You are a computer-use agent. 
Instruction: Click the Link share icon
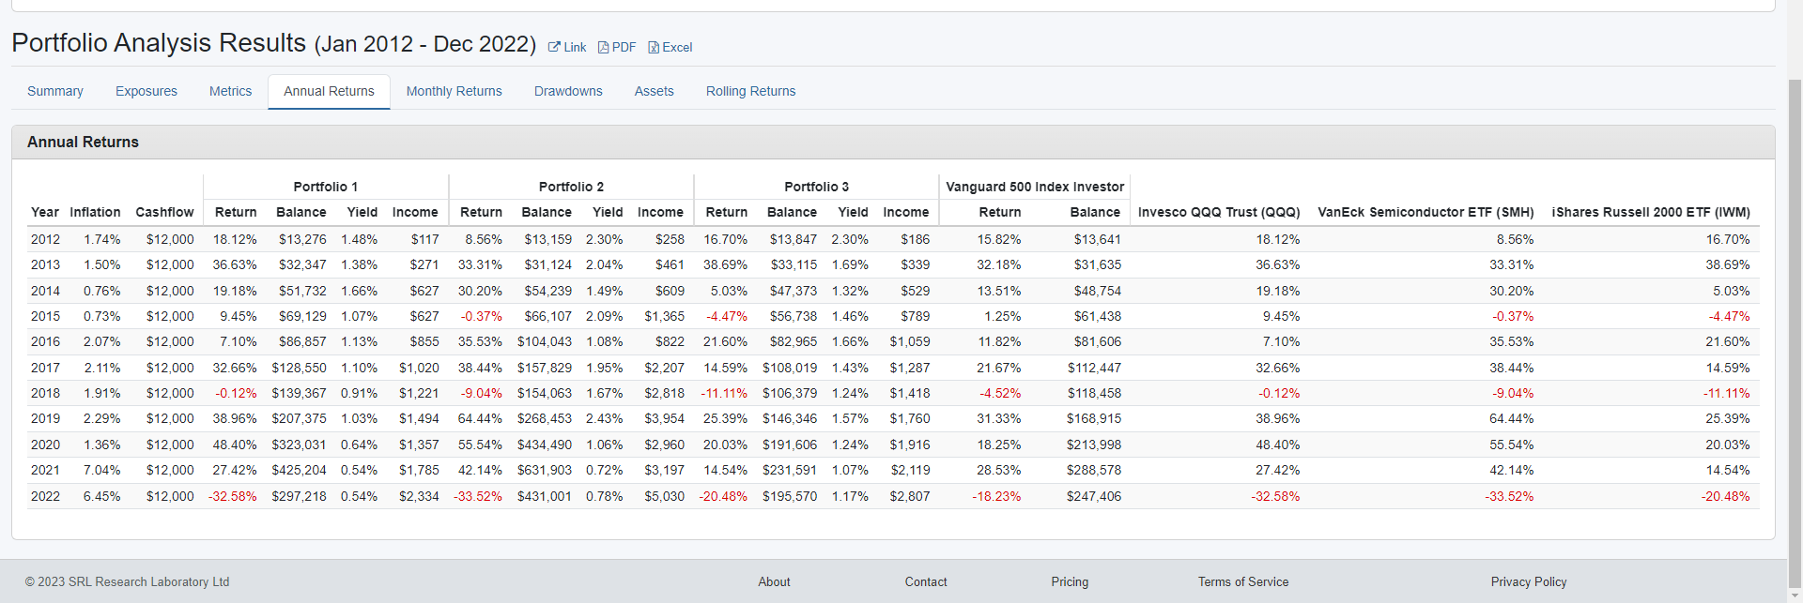click(x=555, y=47)
